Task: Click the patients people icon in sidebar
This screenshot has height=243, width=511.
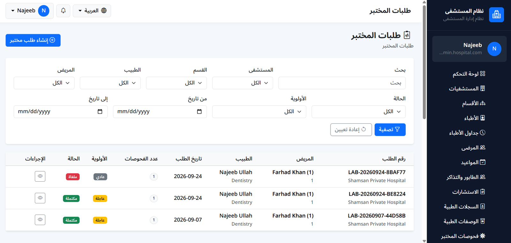Action: click(x=483, y=147)
